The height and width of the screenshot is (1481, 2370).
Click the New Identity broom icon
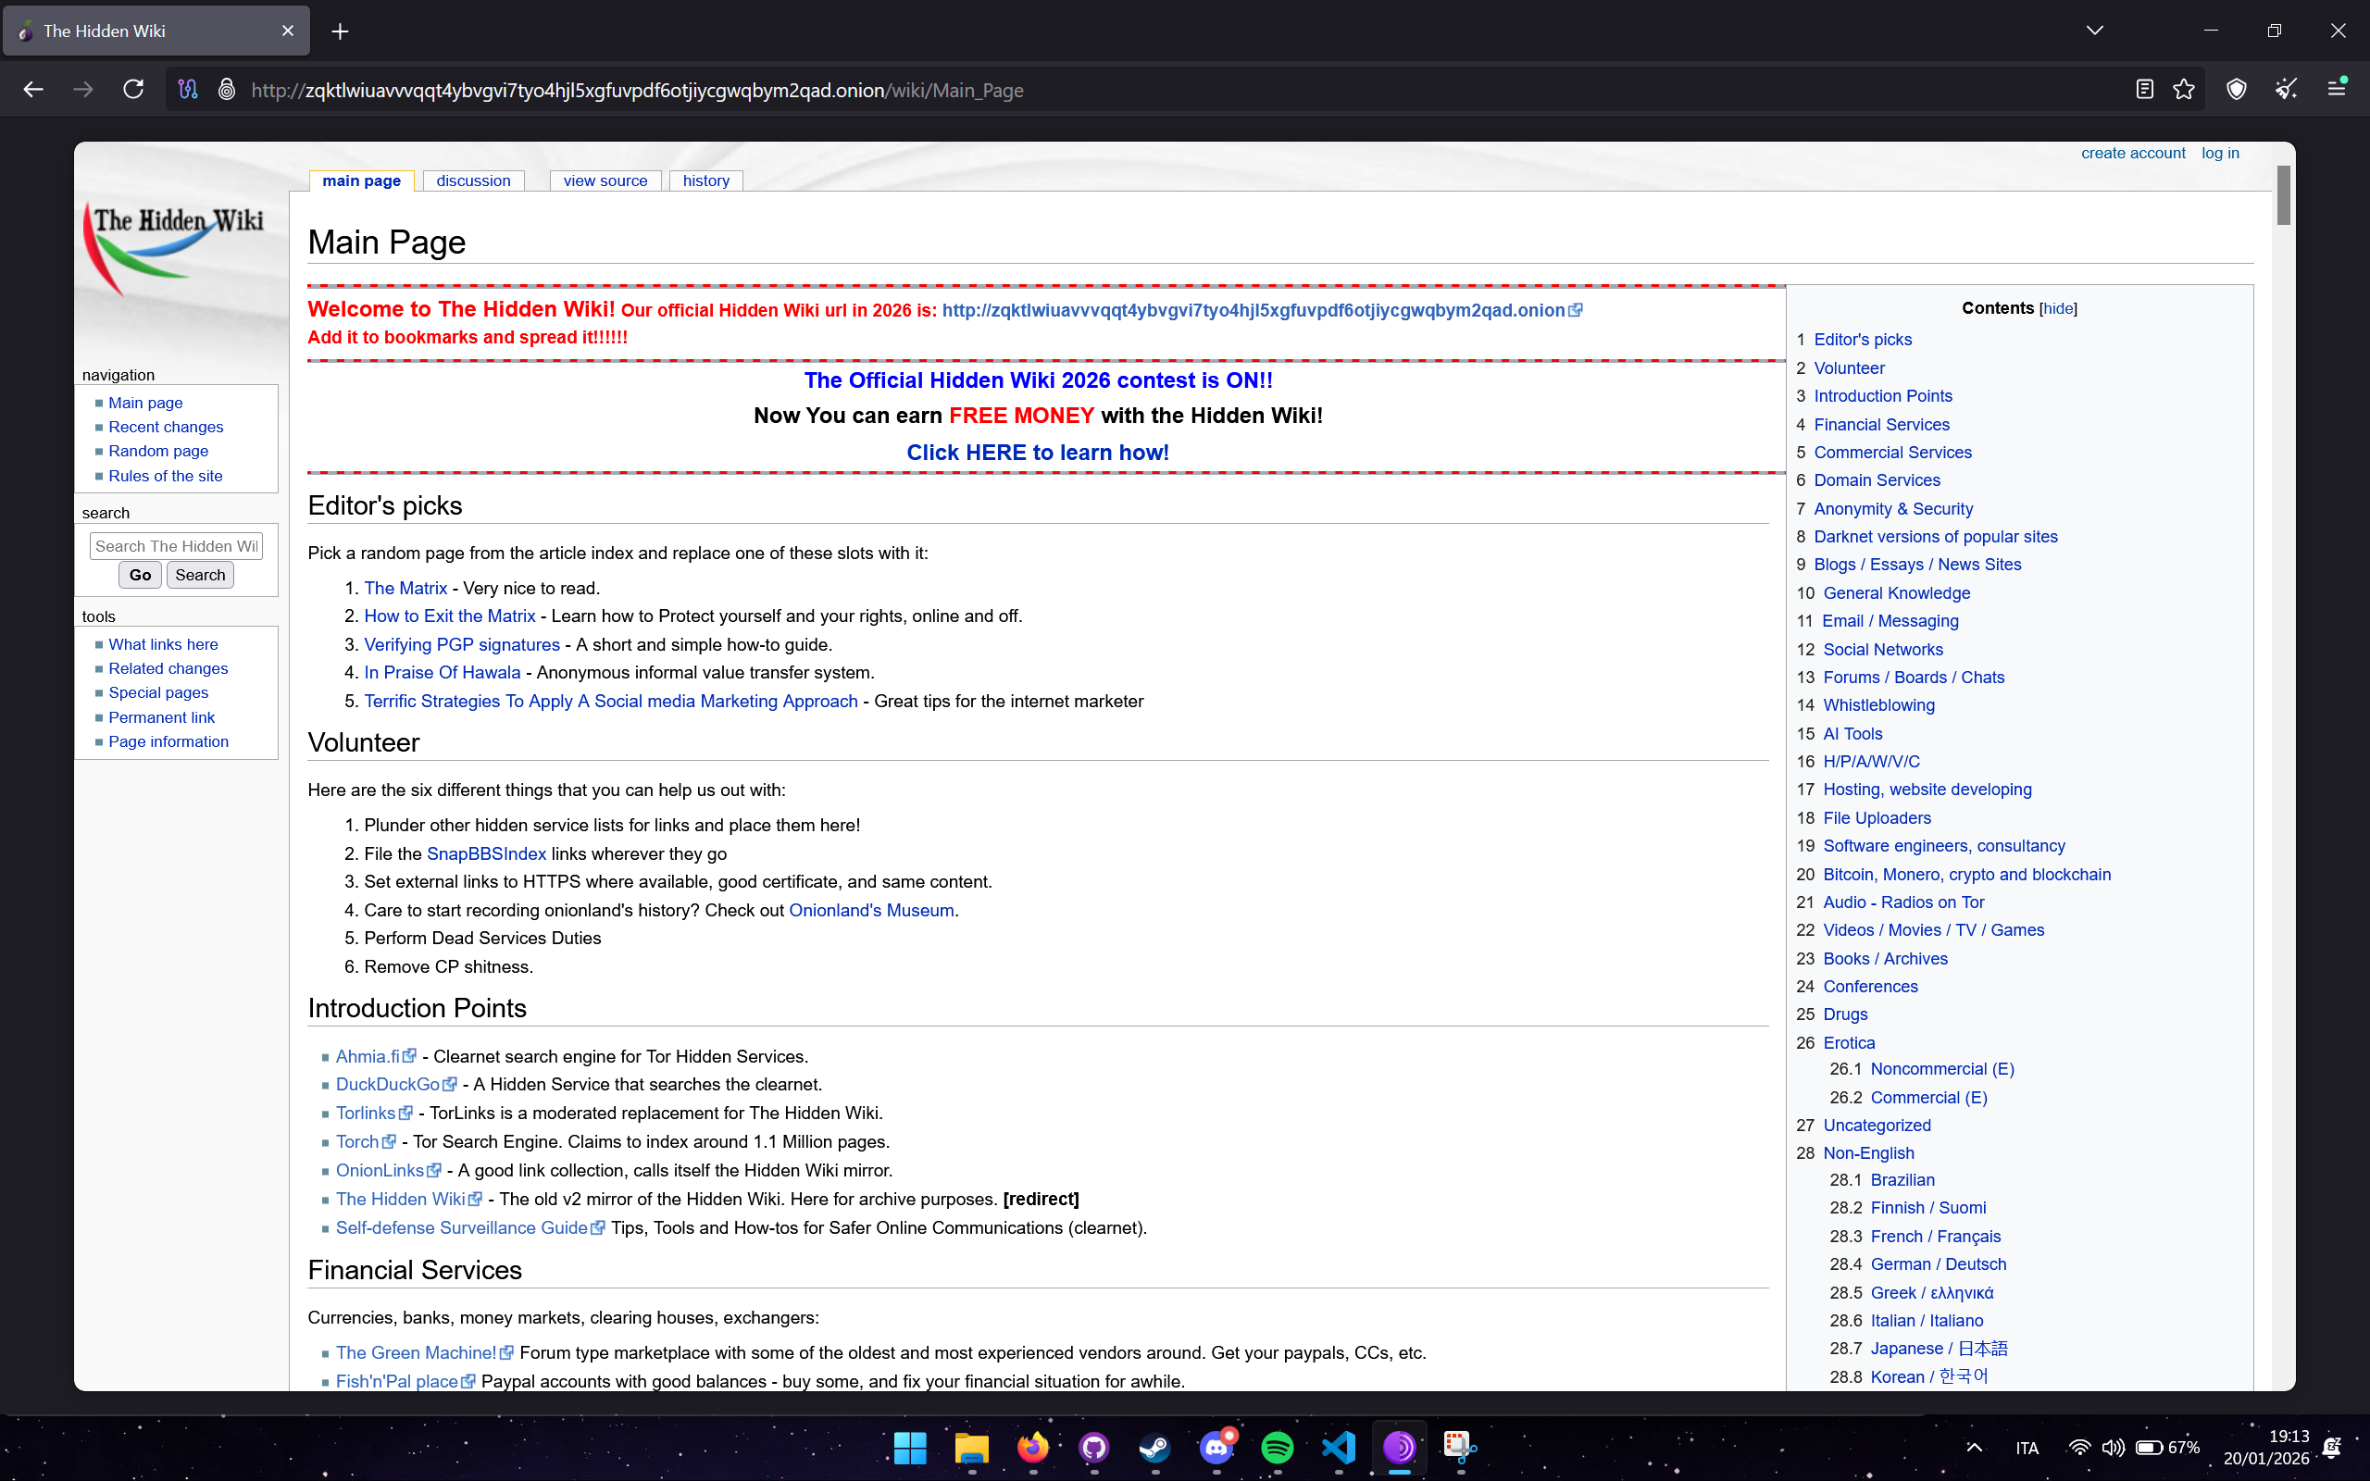point(2286,90)
